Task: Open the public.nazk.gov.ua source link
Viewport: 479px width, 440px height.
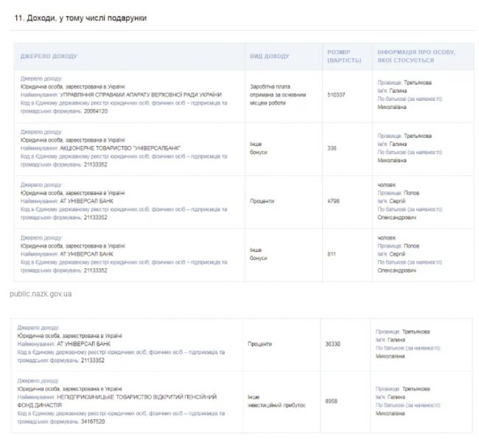Action: click(41, 293)
